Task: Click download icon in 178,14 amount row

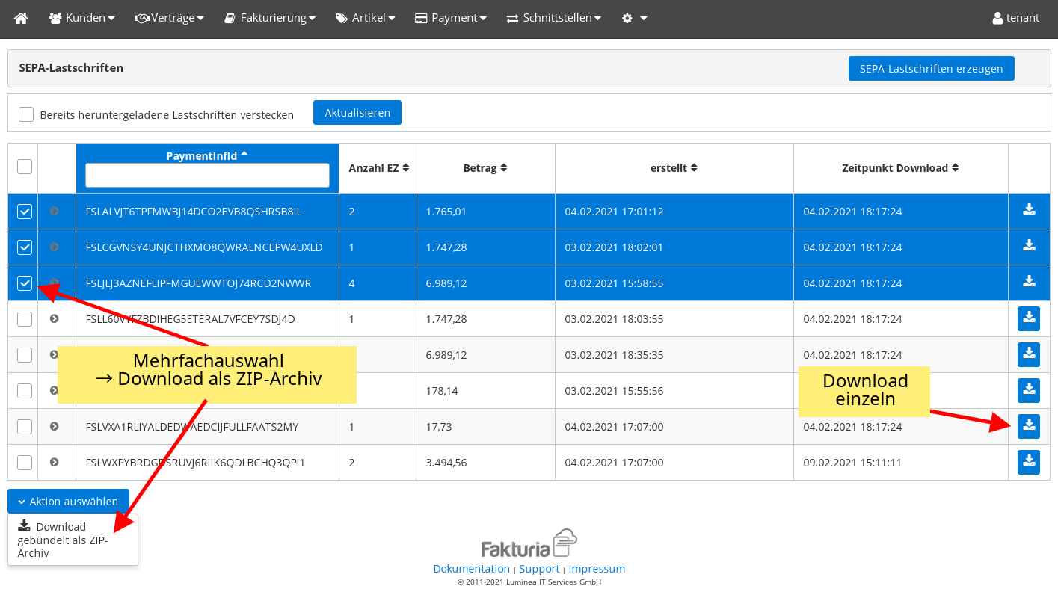Action: [x=1029, y=390]
